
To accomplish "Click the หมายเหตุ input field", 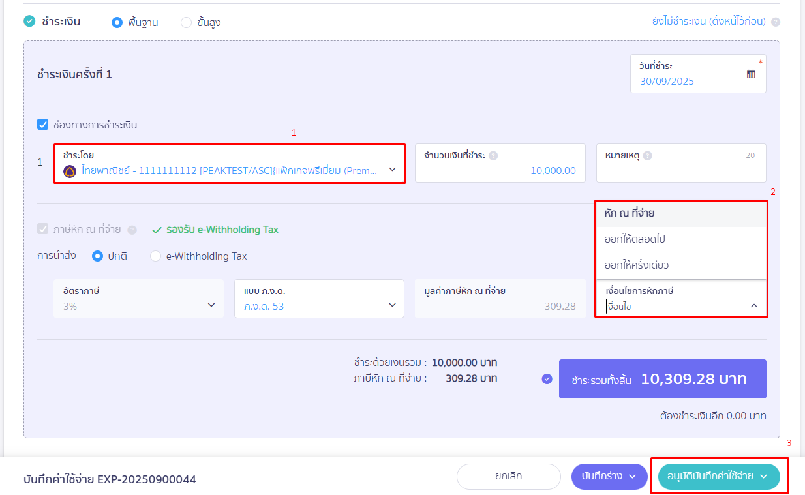I will click(680, 172).
